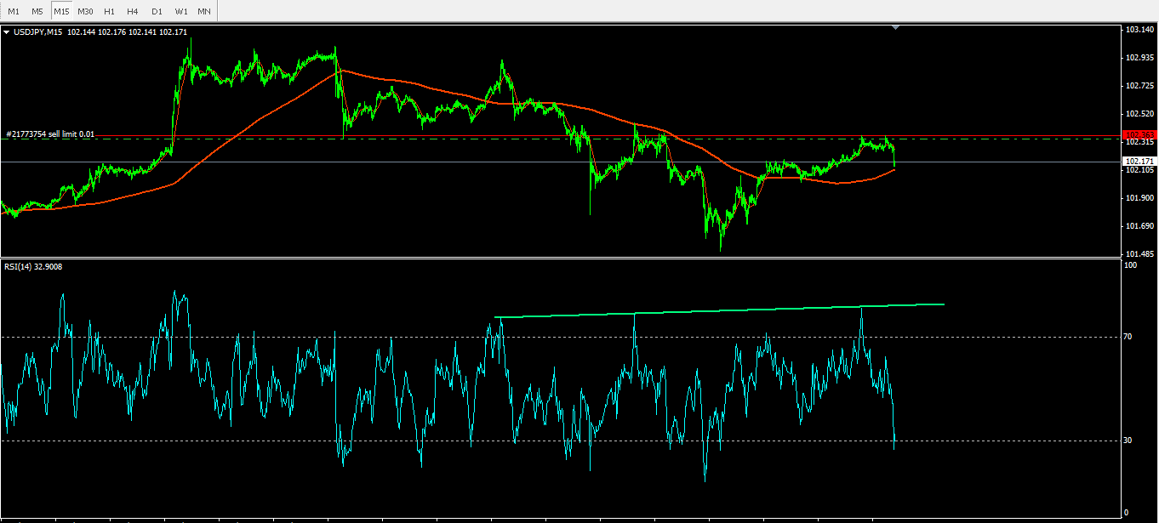The height and width of the screenshot is (523, 1159).
Task: Click the 103.140 price scale value
Action: (1139, 30)
